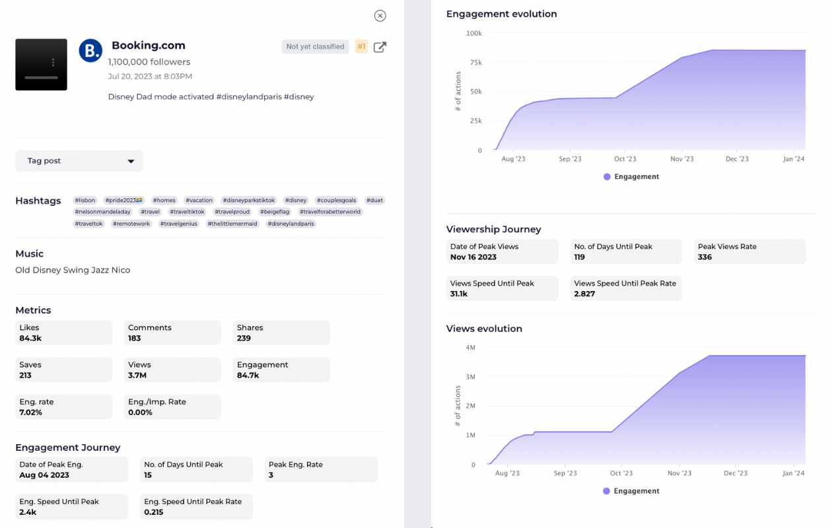The height and width of the screenshot is (528, 832).
Task: Click the #thelittlemermaid hashtag
Action: pyautogui.click(x=232, y=224)
